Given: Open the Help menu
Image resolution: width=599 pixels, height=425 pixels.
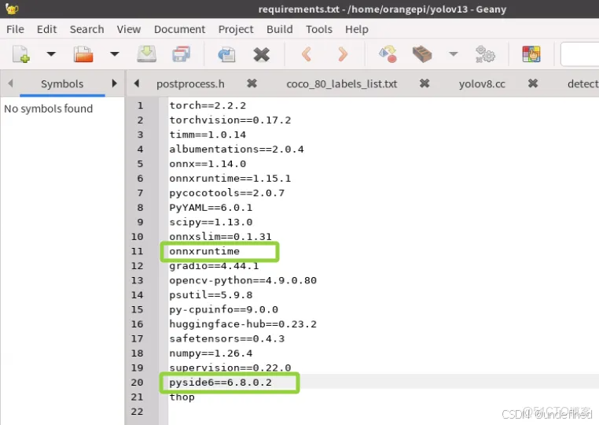Looking at the screenshot, I should coord(357,29).
